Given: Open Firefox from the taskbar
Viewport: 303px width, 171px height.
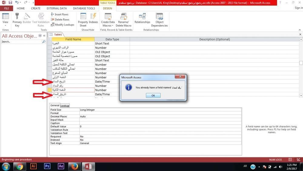Looking at the screenshot, I should (75, 166).
